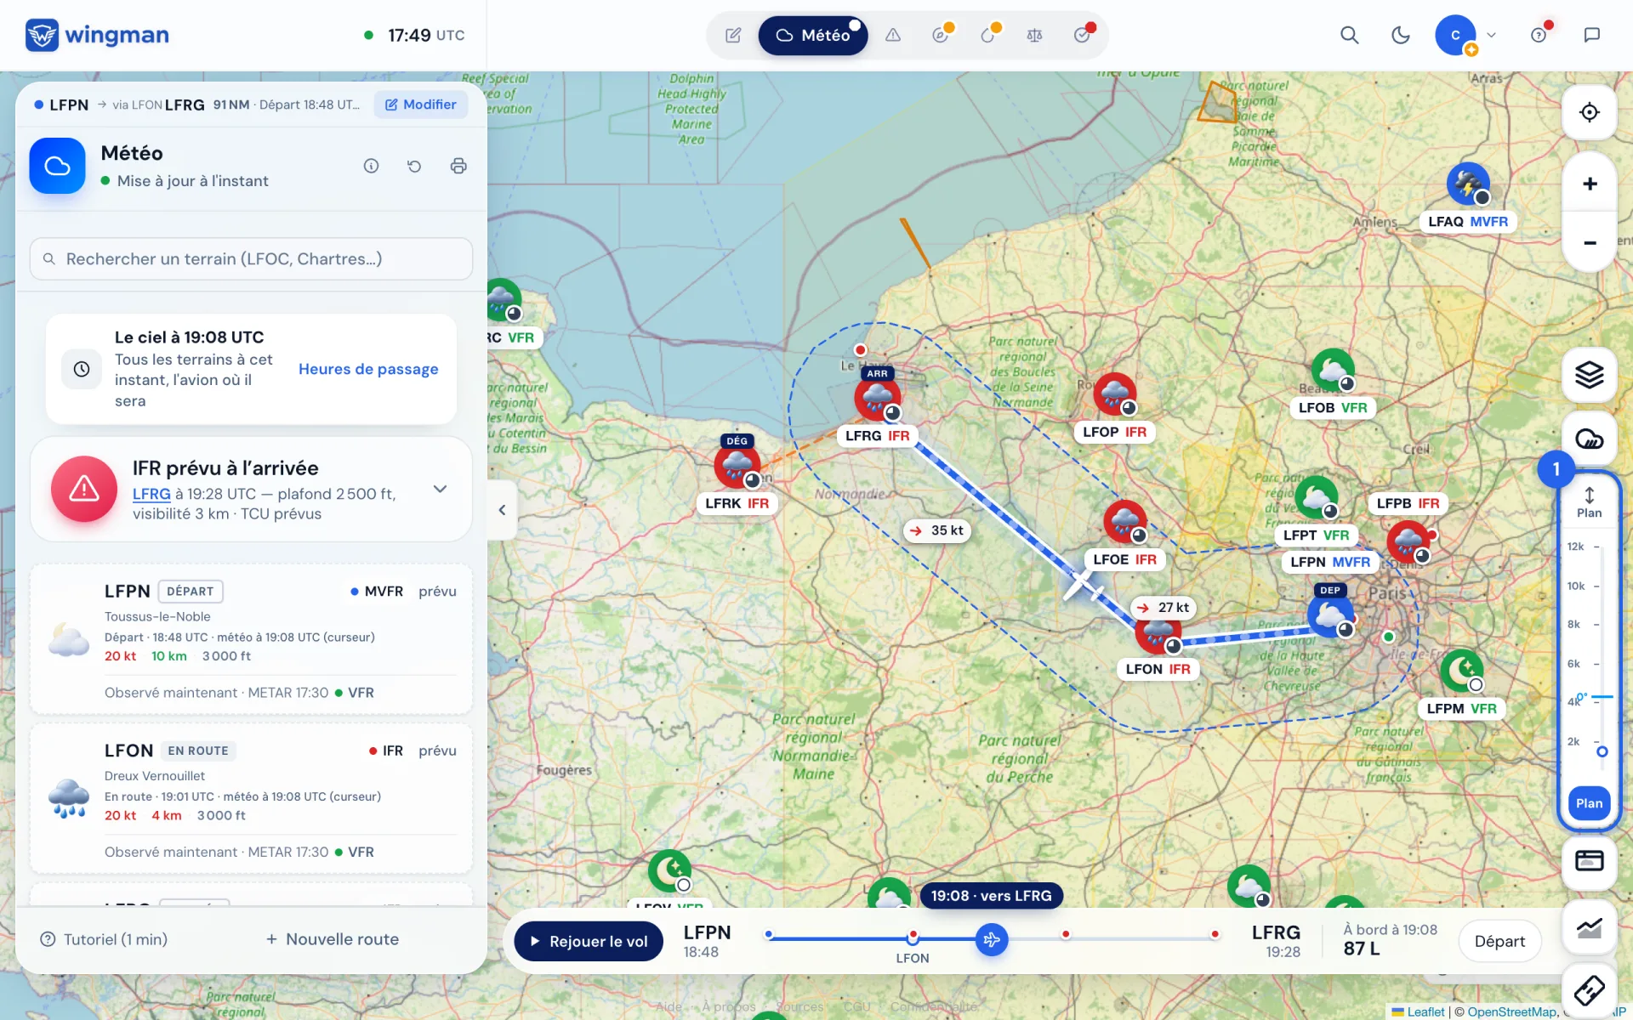Switch to the warnings triangle tab

[x=892, y=35]
